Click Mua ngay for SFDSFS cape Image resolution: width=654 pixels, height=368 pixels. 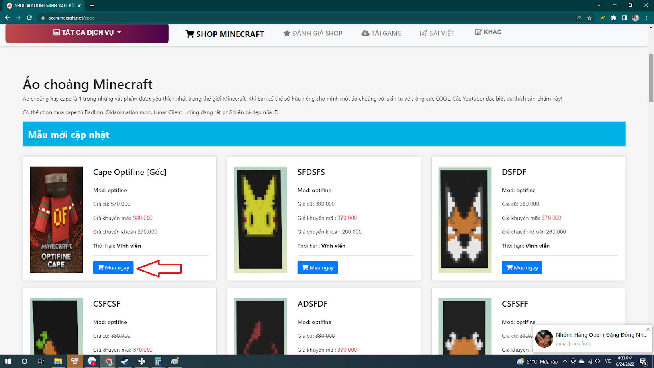pos(318,267)
